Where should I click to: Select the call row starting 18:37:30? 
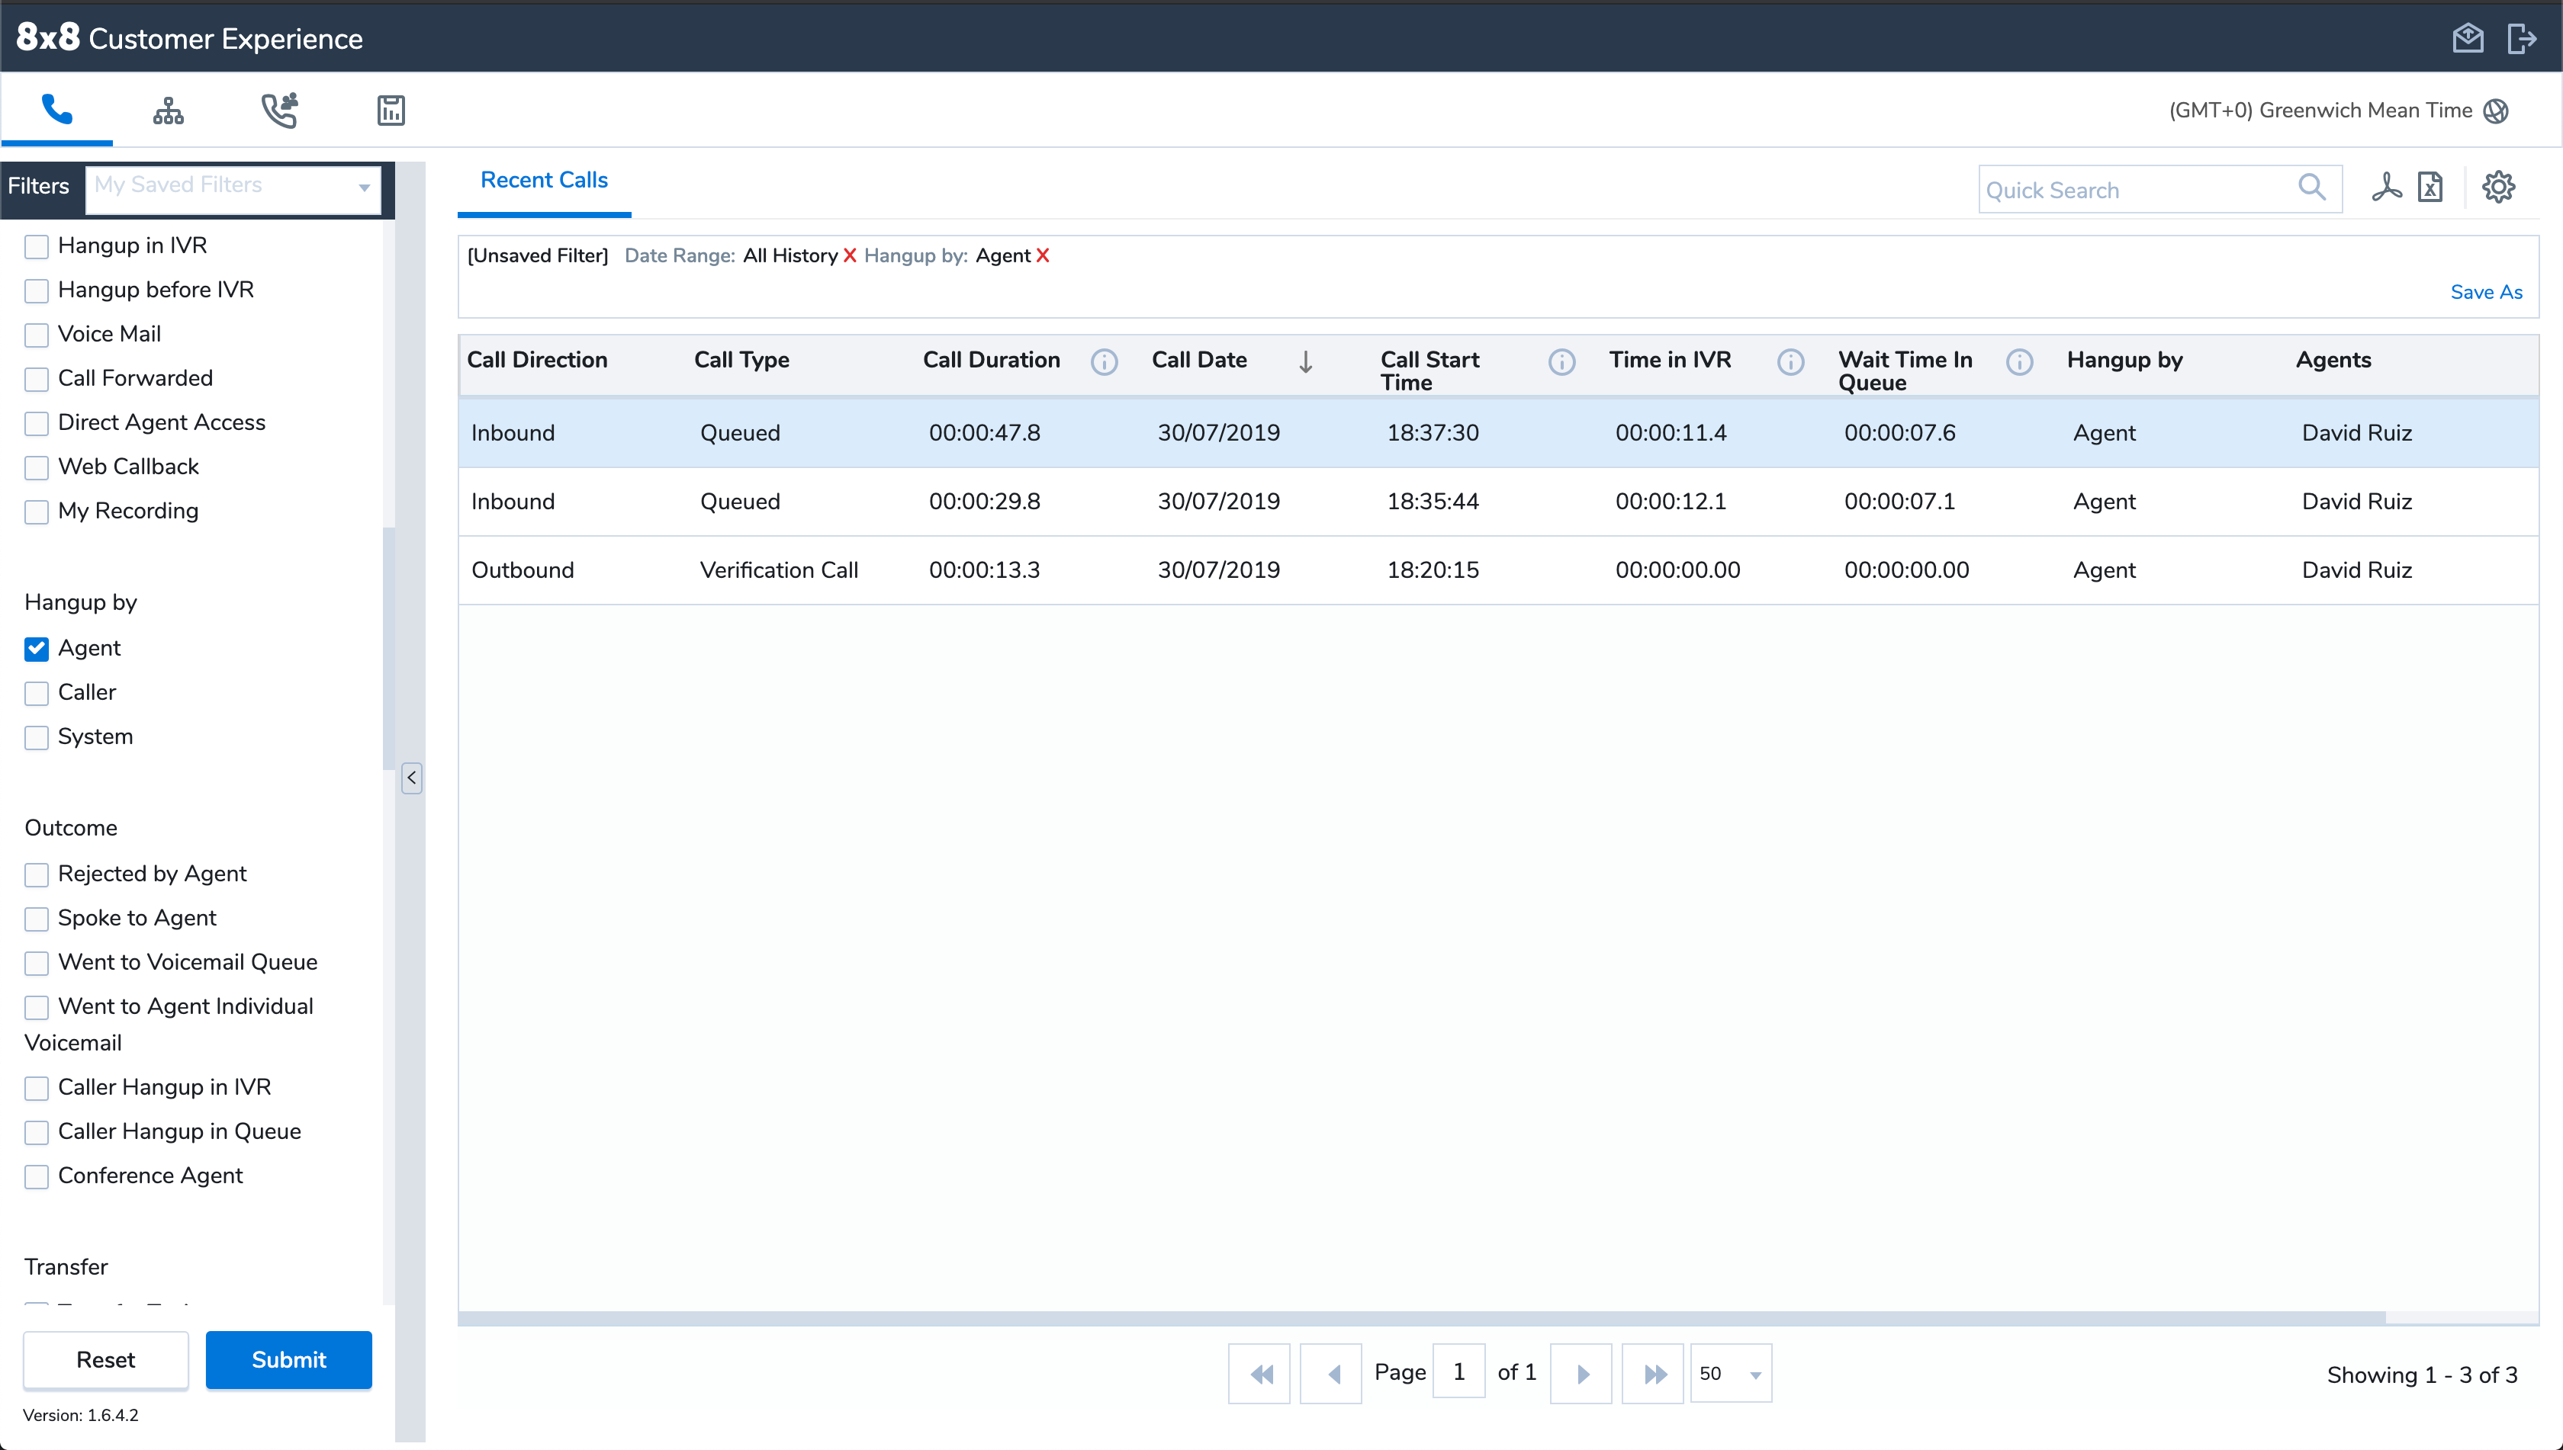(x=1497, y=433)
